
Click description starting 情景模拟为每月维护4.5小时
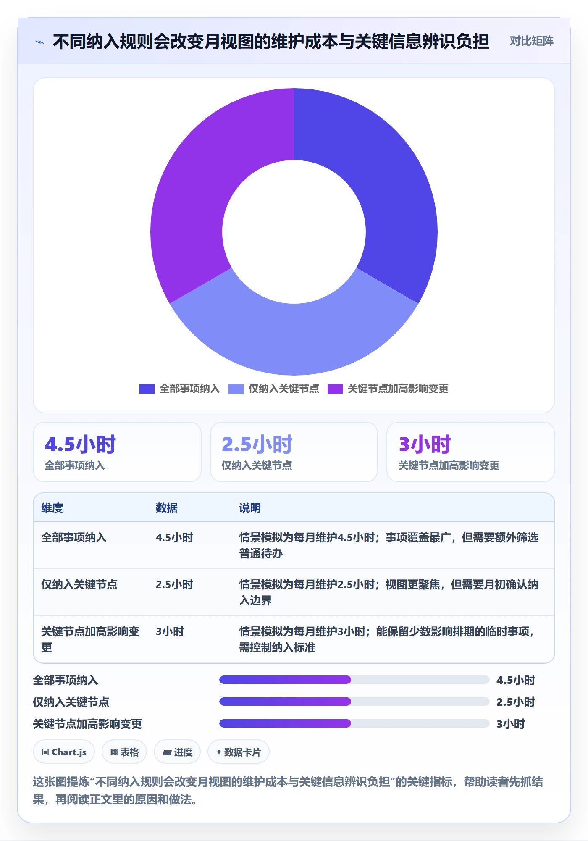pyautogui.click(x=388, y=545)
